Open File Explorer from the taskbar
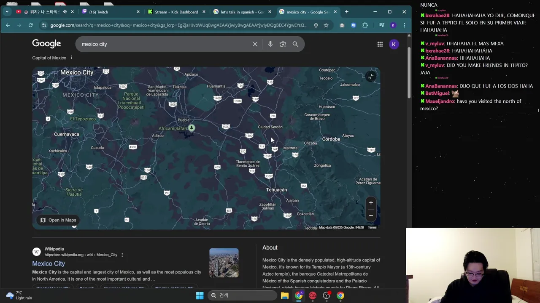The height and width of the screenshot is (303, 540). point(285,295)
